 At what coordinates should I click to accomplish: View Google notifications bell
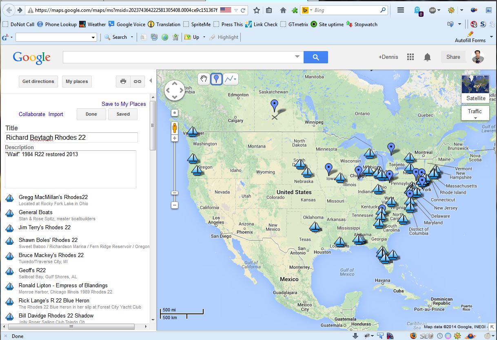427,57
